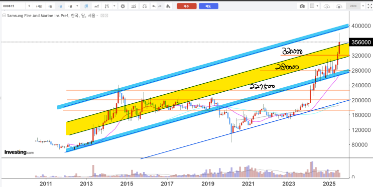
Task: Save chart layout with cloud upload icon
Action: coord(339,6)
